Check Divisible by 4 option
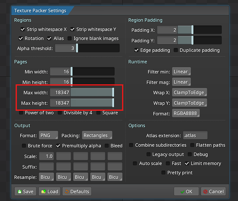 coord(60,113)
